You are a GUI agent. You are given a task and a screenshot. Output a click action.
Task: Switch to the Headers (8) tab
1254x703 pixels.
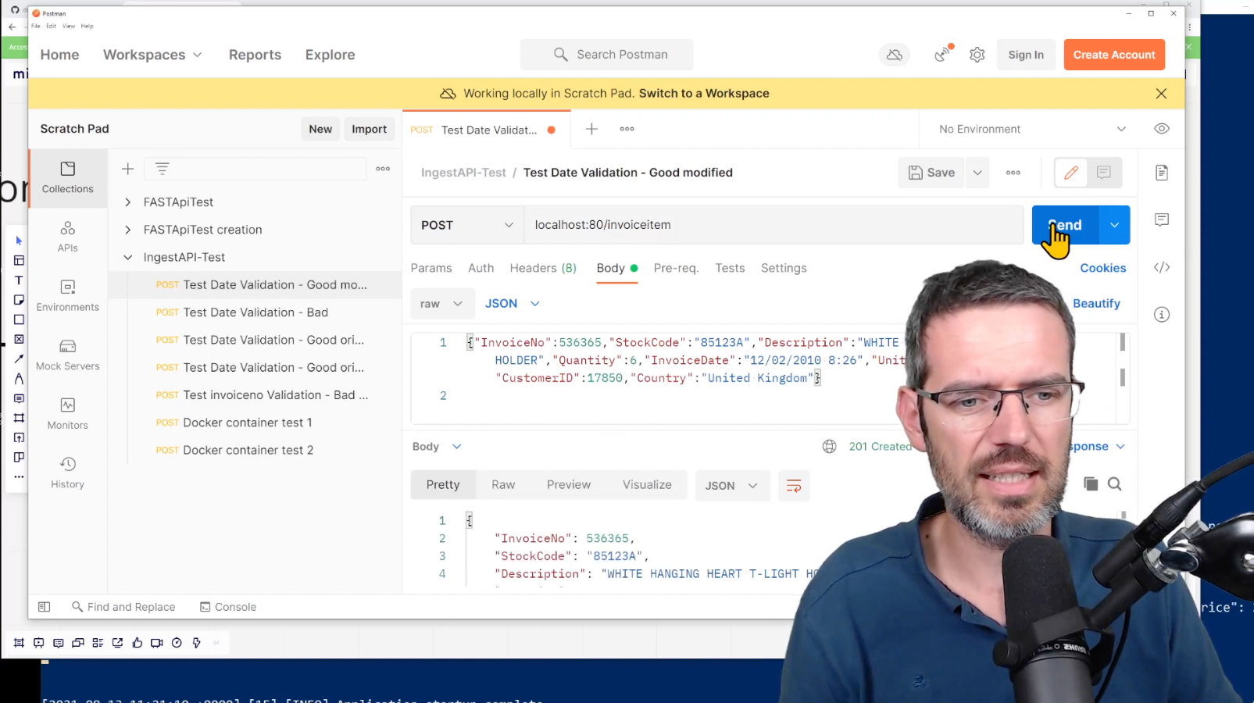click(543, 268)
